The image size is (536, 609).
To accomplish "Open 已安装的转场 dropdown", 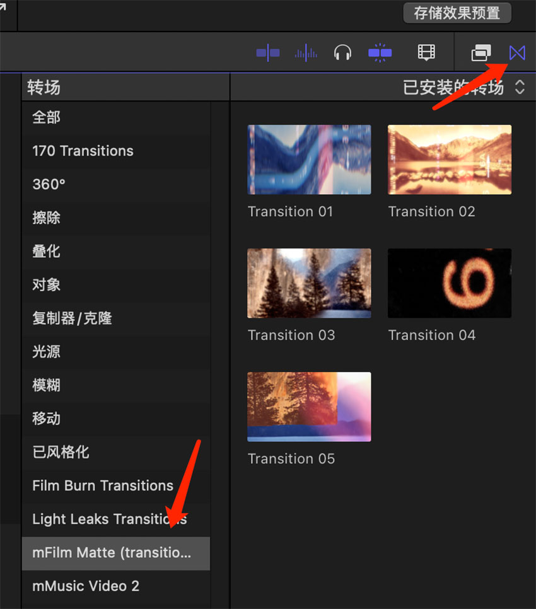I will coord(463,87).
